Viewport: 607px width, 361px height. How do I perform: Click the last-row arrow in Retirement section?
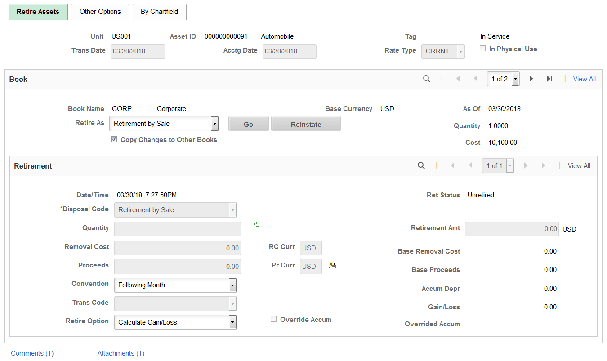(544, 165)
